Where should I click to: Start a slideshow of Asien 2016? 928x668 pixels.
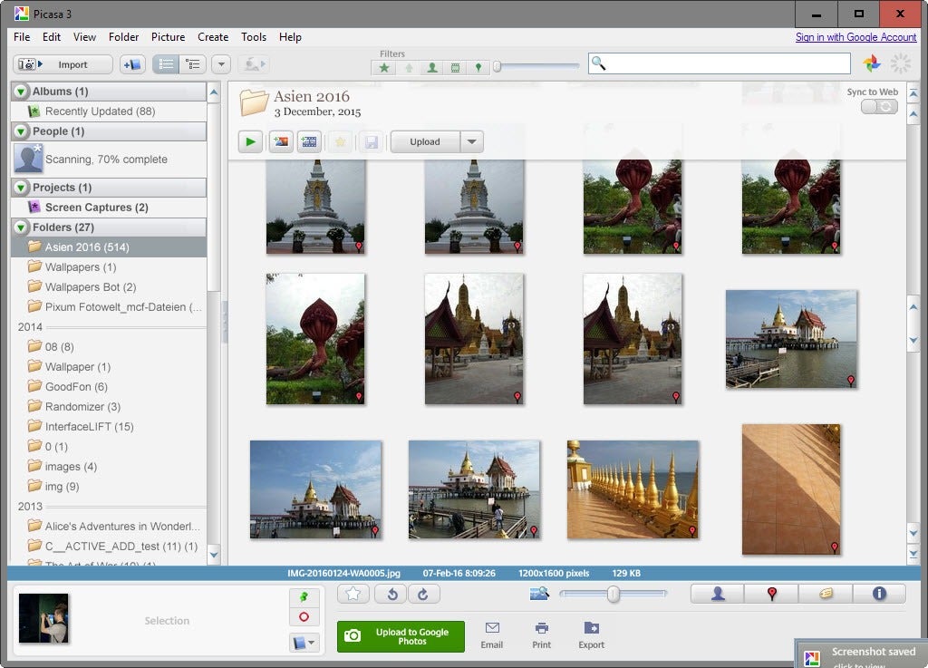[x=250, y=141]
